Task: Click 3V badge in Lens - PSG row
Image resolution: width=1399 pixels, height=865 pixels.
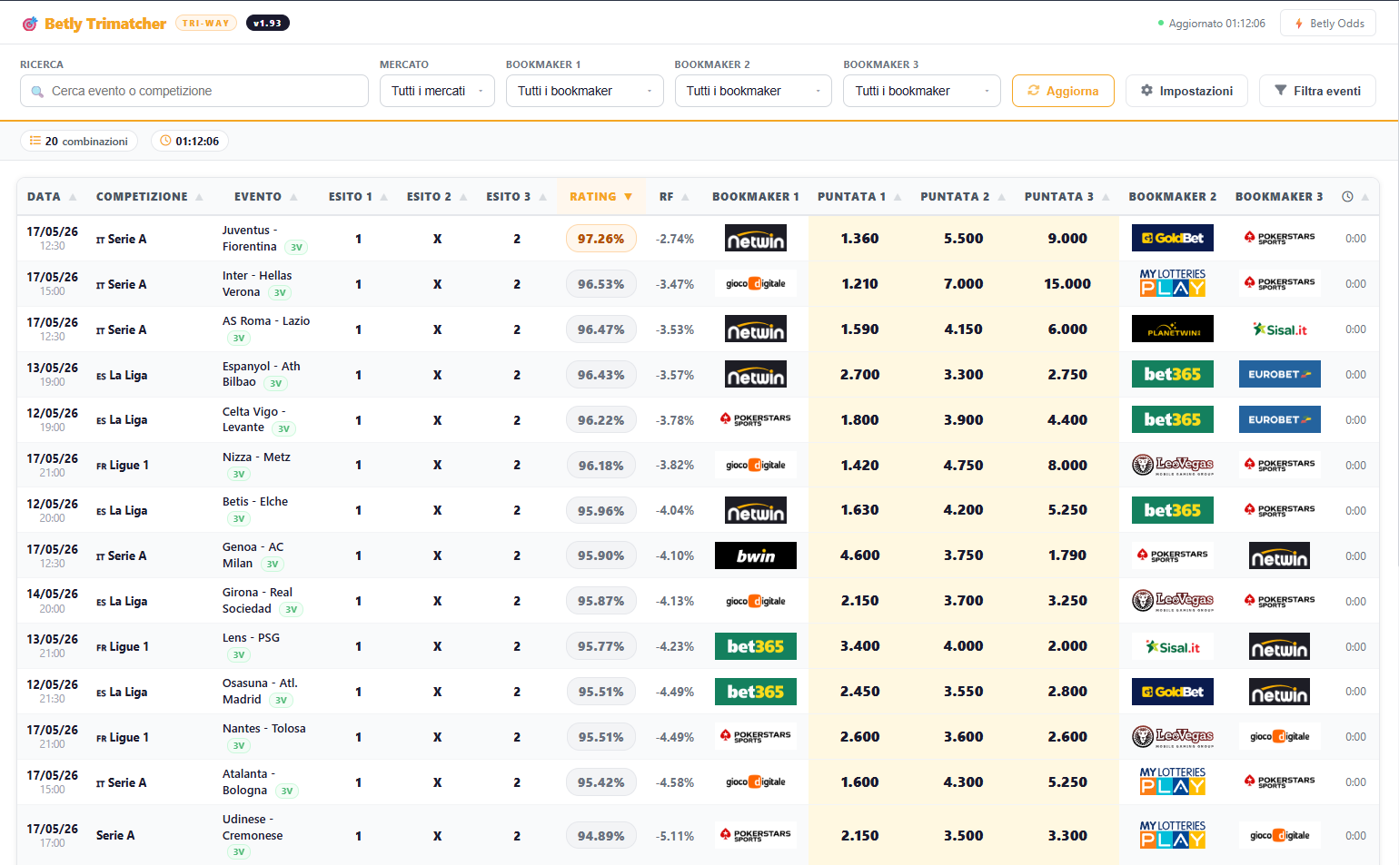Action: pos(239,654)
